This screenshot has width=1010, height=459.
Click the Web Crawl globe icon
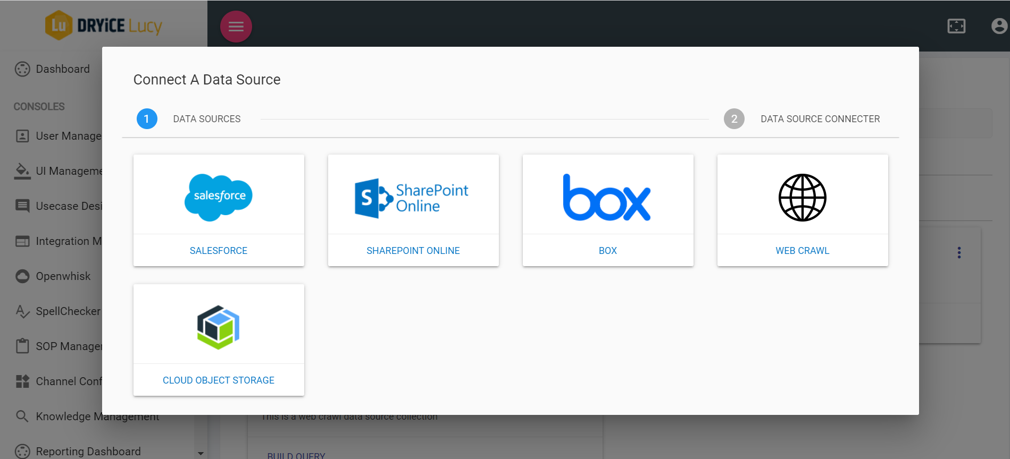[x=802, y=198]
